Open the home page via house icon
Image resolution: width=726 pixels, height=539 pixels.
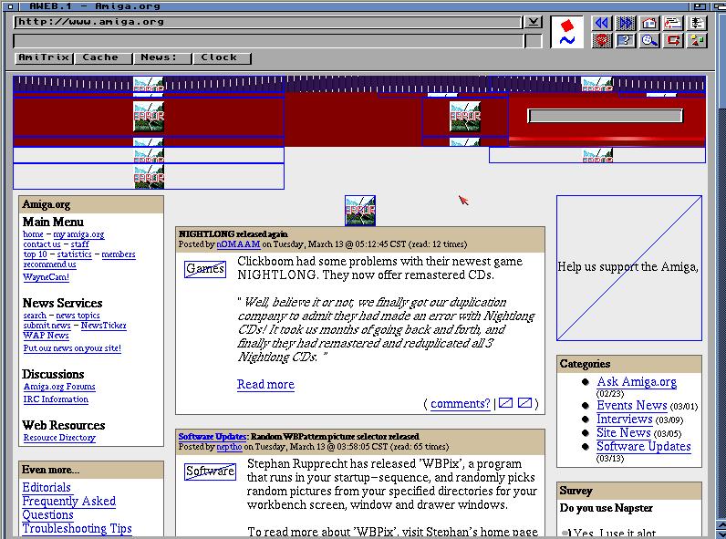pos(649,23)
